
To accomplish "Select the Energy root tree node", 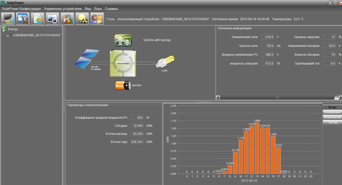I will tap(13, 29).
